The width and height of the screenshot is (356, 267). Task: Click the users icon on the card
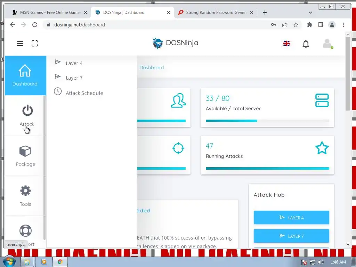coord(178,100)
